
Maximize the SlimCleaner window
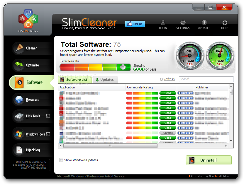[x=210, y=7]
